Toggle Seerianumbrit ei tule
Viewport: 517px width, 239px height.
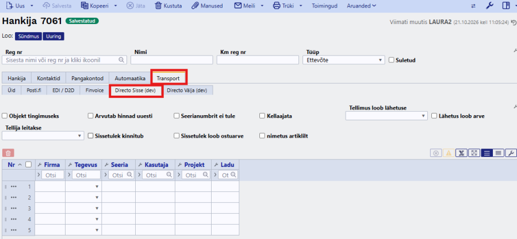(177, 116)
